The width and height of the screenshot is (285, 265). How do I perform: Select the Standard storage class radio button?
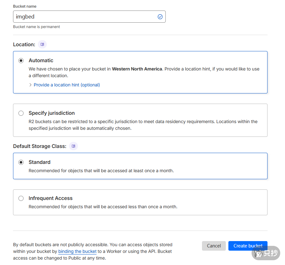click(x=21, y=162)
